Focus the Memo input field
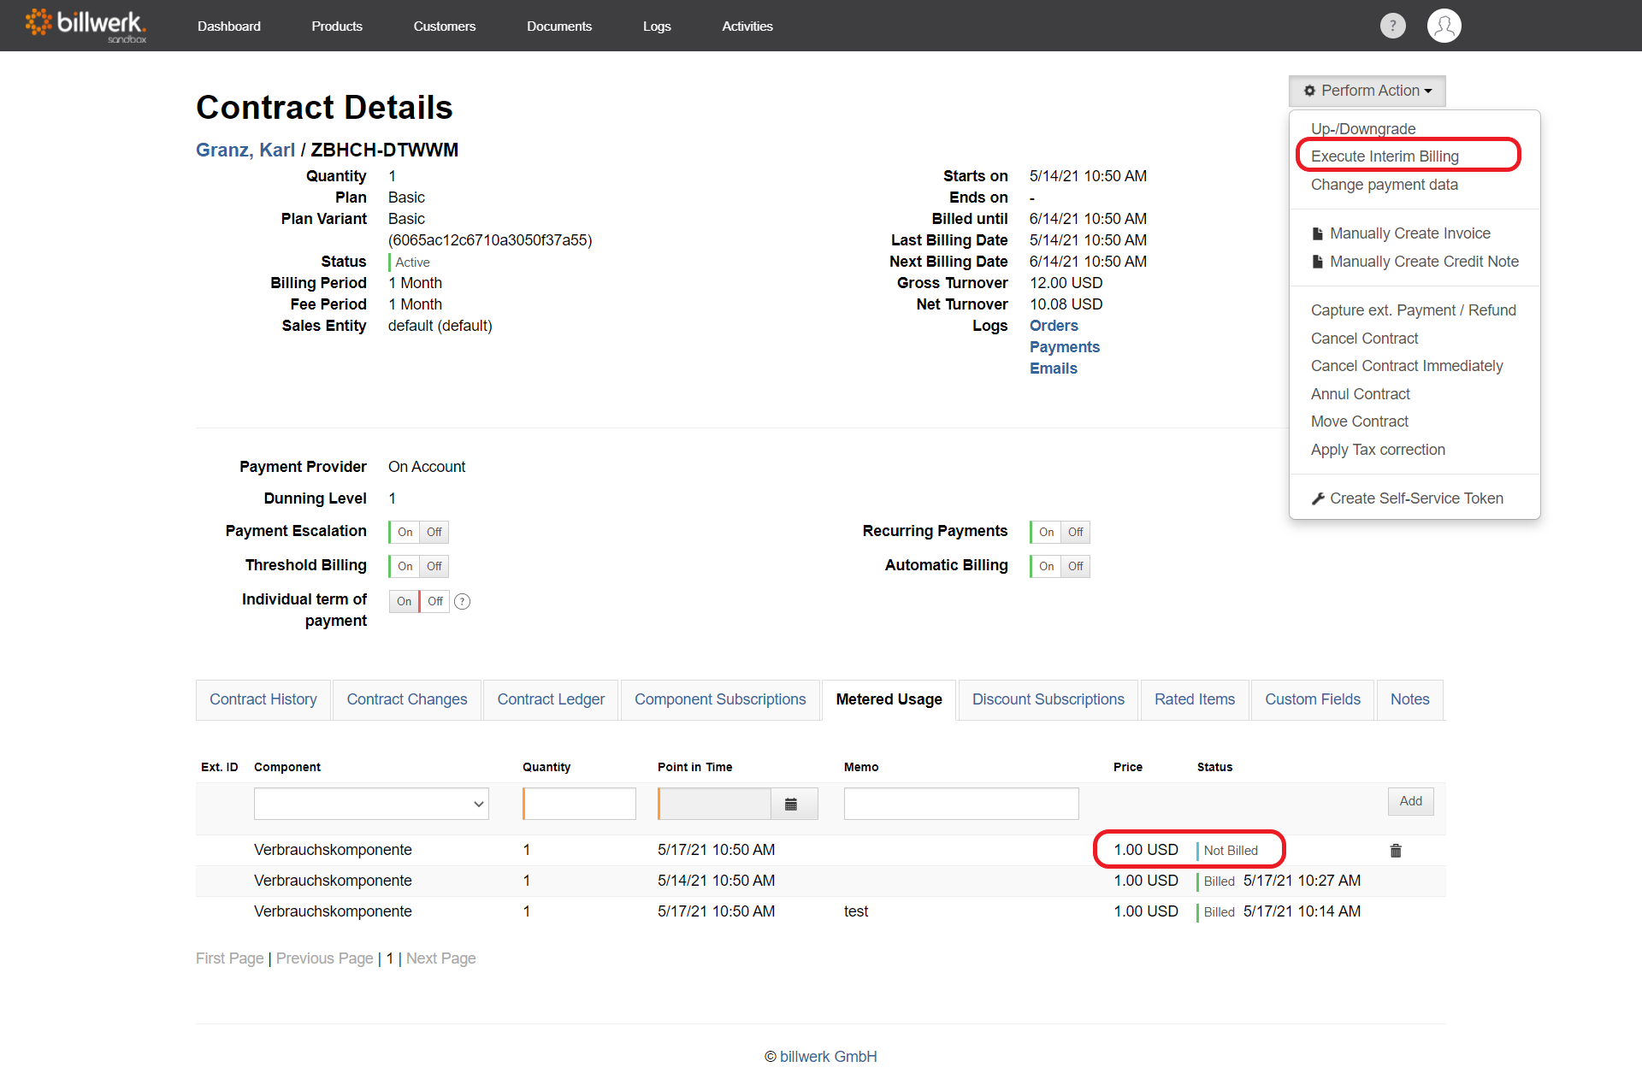 961,804
